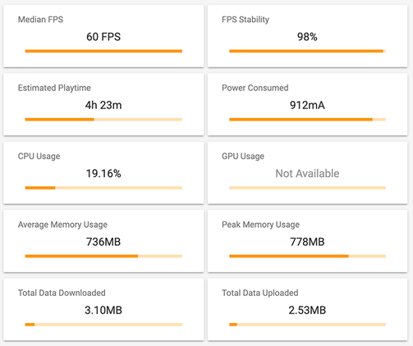Click the Median FPS progress bar
413x346 pixels.
coord(103,51)
